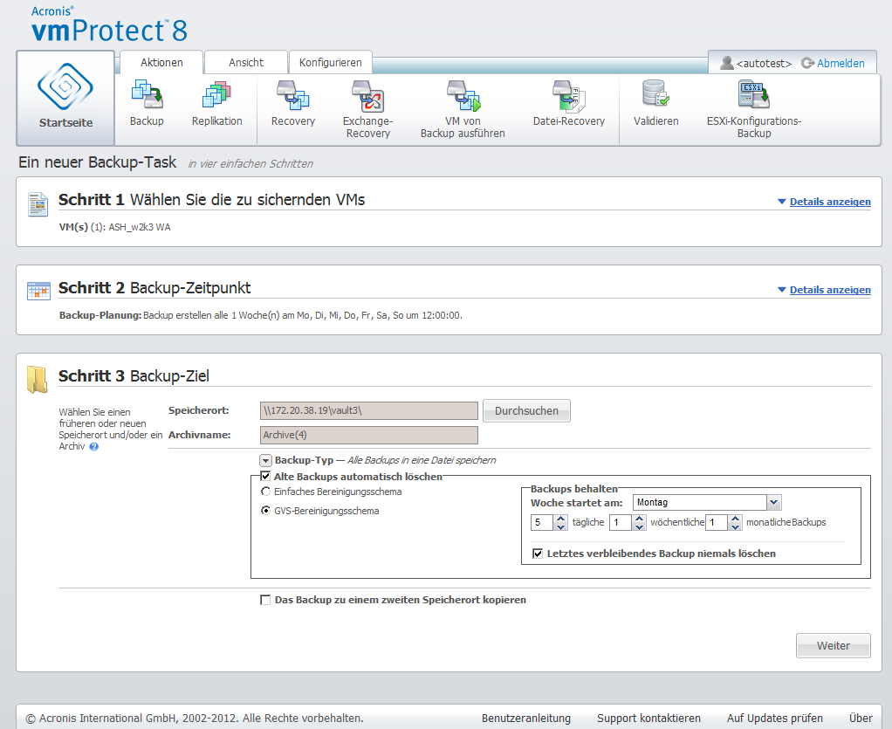The height and width of the screenshot is (729, 892).
Task: Select GVS-Bereinigungsschema radio button
Action: (x=265, y=511)
